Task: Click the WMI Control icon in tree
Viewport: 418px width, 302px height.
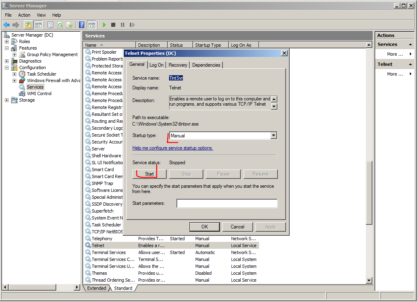Action: click(22, 93)
